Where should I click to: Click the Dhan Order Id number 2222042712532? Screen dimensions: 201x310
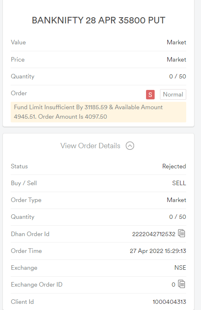(x=153, y=234)
